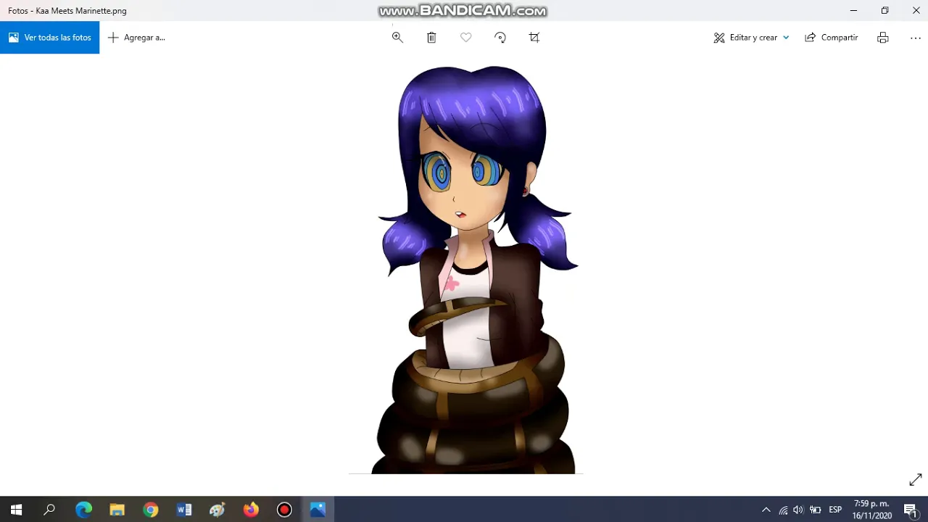This screenshot has width=928, height=522.
Task: Open the notification center icon
Action: coord(911,510)
